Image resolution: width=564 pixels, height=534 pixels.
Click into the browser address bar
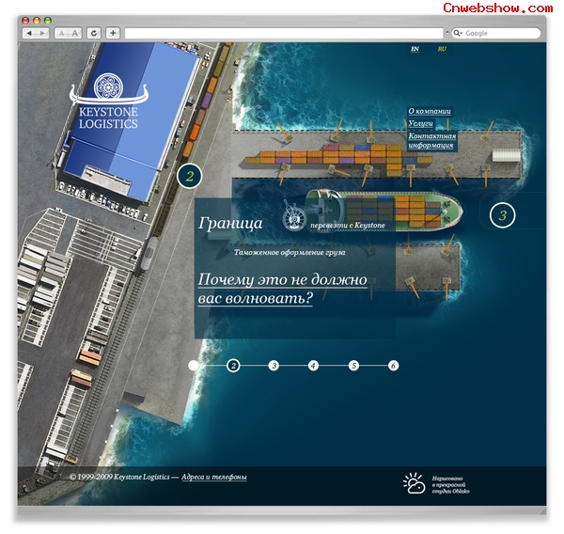[284, 34]
